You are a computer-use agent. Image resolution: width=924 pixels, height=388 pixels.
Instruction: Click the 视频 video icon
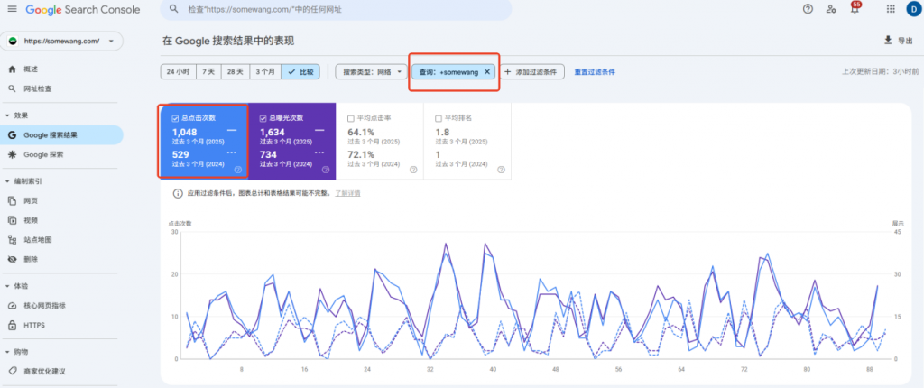12,220
